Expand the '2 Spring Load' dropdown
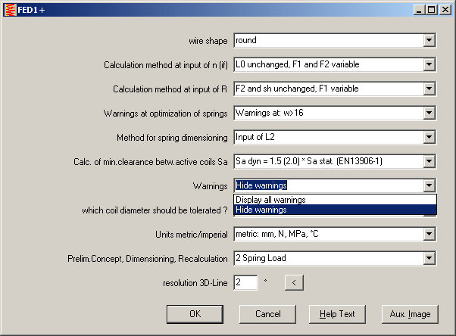Screen dimensions: 456x336 pos(429,258)
